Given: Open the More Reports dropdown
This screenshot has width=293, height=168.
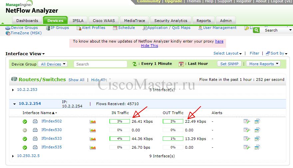Looking at the screenshot, I should pyautogui.click(x=263, y=64).
